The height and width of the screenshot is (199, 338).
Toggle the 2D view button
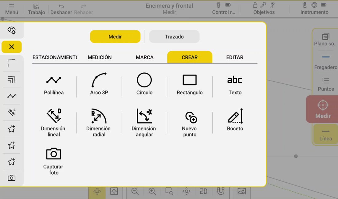(x=203, y=191)
